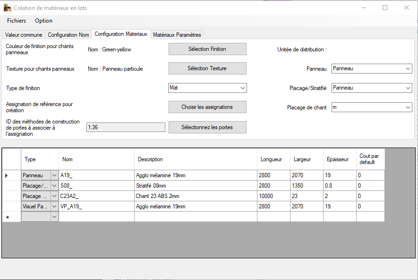
Task: Click the Epaisseur column header
Action: (340, 159)
